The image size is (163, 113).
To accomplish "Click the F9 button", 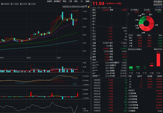I will coord(82,1).
